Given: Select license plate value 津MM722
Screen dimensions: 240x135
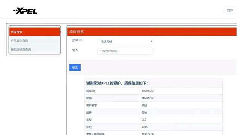Looking at the screenshot, I should point(147,98).
